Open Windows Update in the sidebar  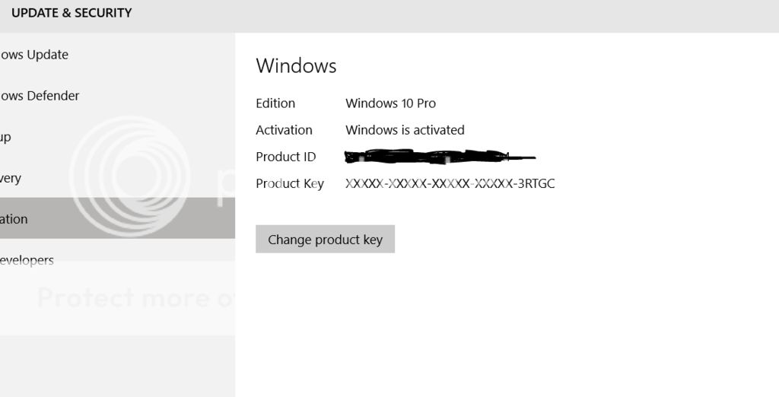tap(34, 55)
